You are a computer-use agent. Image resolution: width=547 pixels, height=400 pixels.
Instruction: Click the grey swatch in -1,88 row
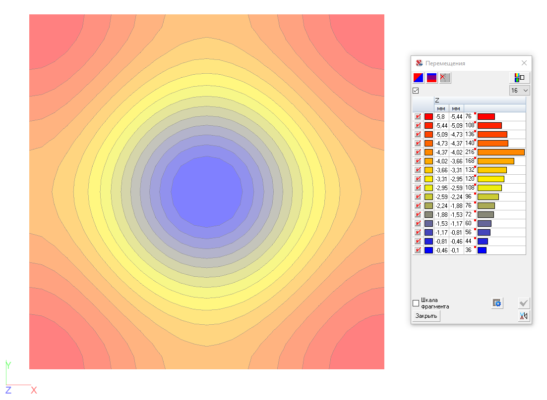point(428,214)
